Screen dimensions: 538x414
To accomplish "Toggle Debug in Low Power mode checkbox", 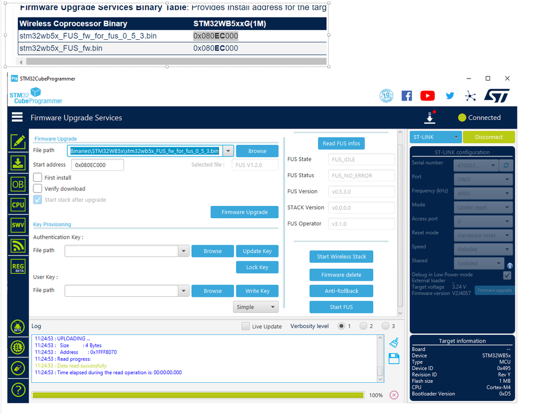I will 507,275.
